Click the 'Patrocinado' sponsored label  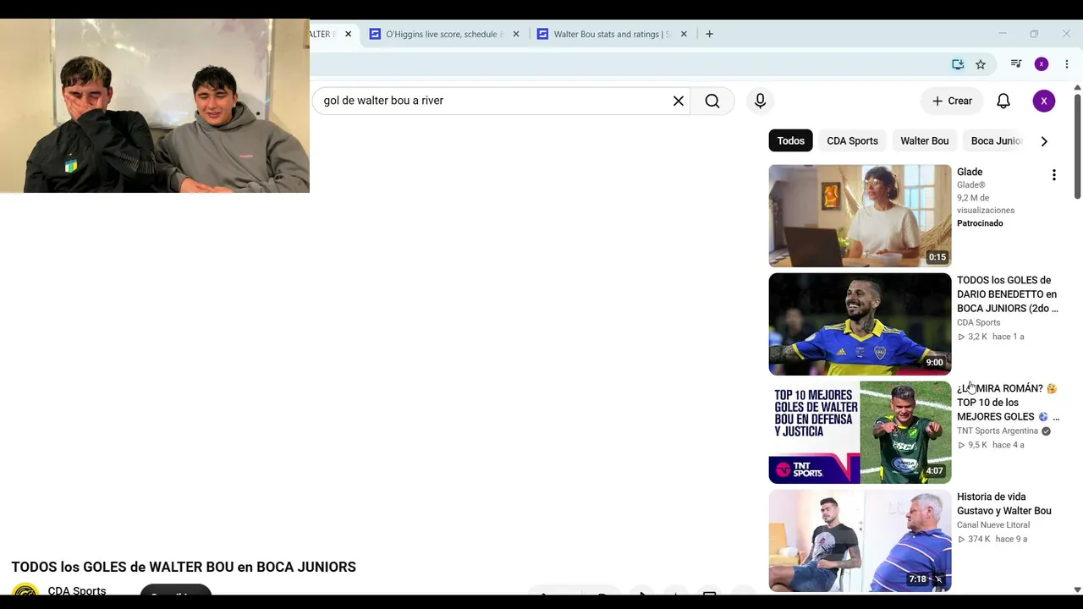pyautogui.click(x=980, y=223)
